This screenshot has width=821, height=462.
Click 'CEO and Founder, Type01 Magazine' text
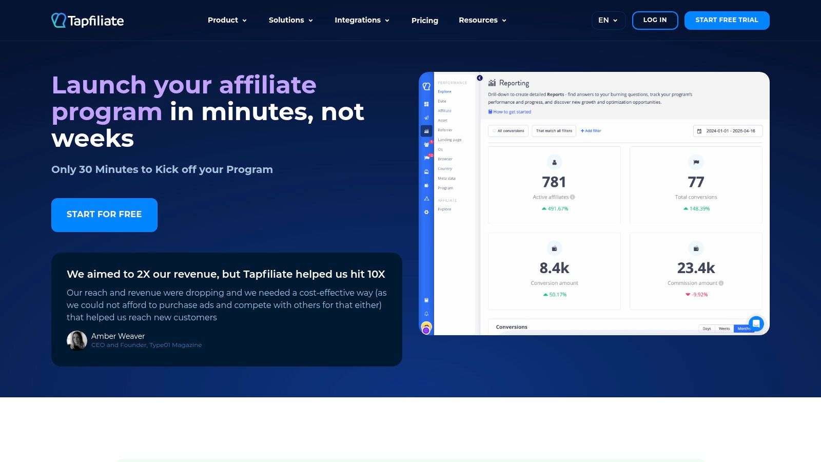[146, 345]
